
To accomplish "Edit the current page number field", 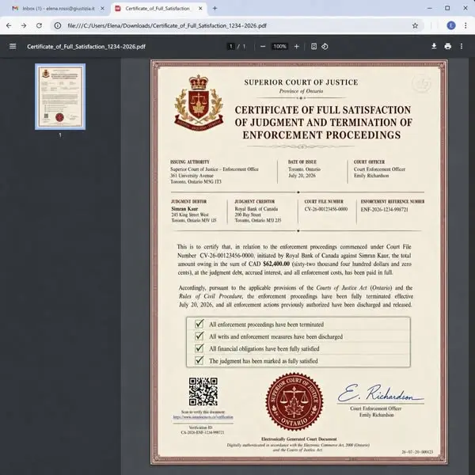I will 231,47.
